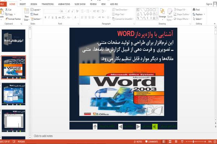The height and width of the screenshot is (144, 217).
Task: Toggle Underline formatting
Action: pos(52,18)
